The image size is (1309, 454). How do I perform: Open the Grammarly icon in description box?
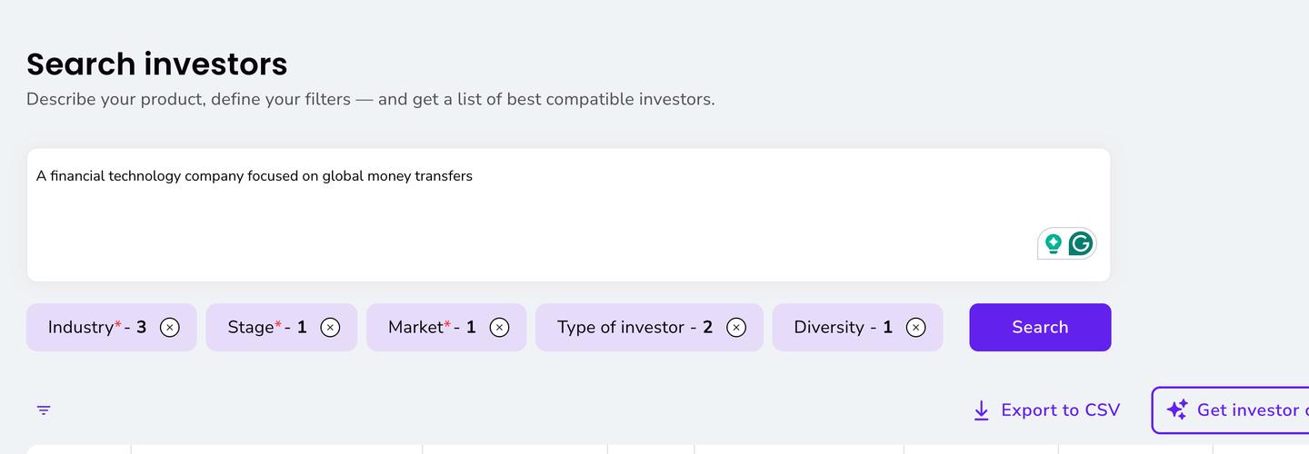[1080, 243]
